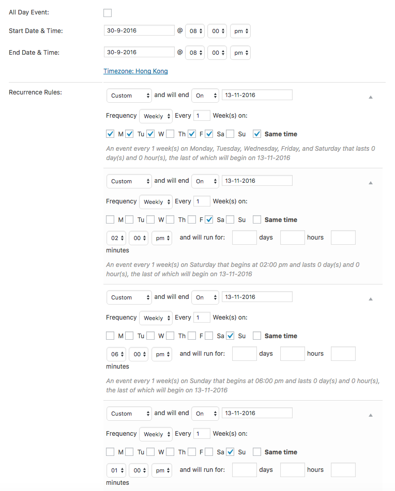Open the Timezone: Hong Kong link
The height and width of the screenshot is (491, 395).
(x=135, y=71)
